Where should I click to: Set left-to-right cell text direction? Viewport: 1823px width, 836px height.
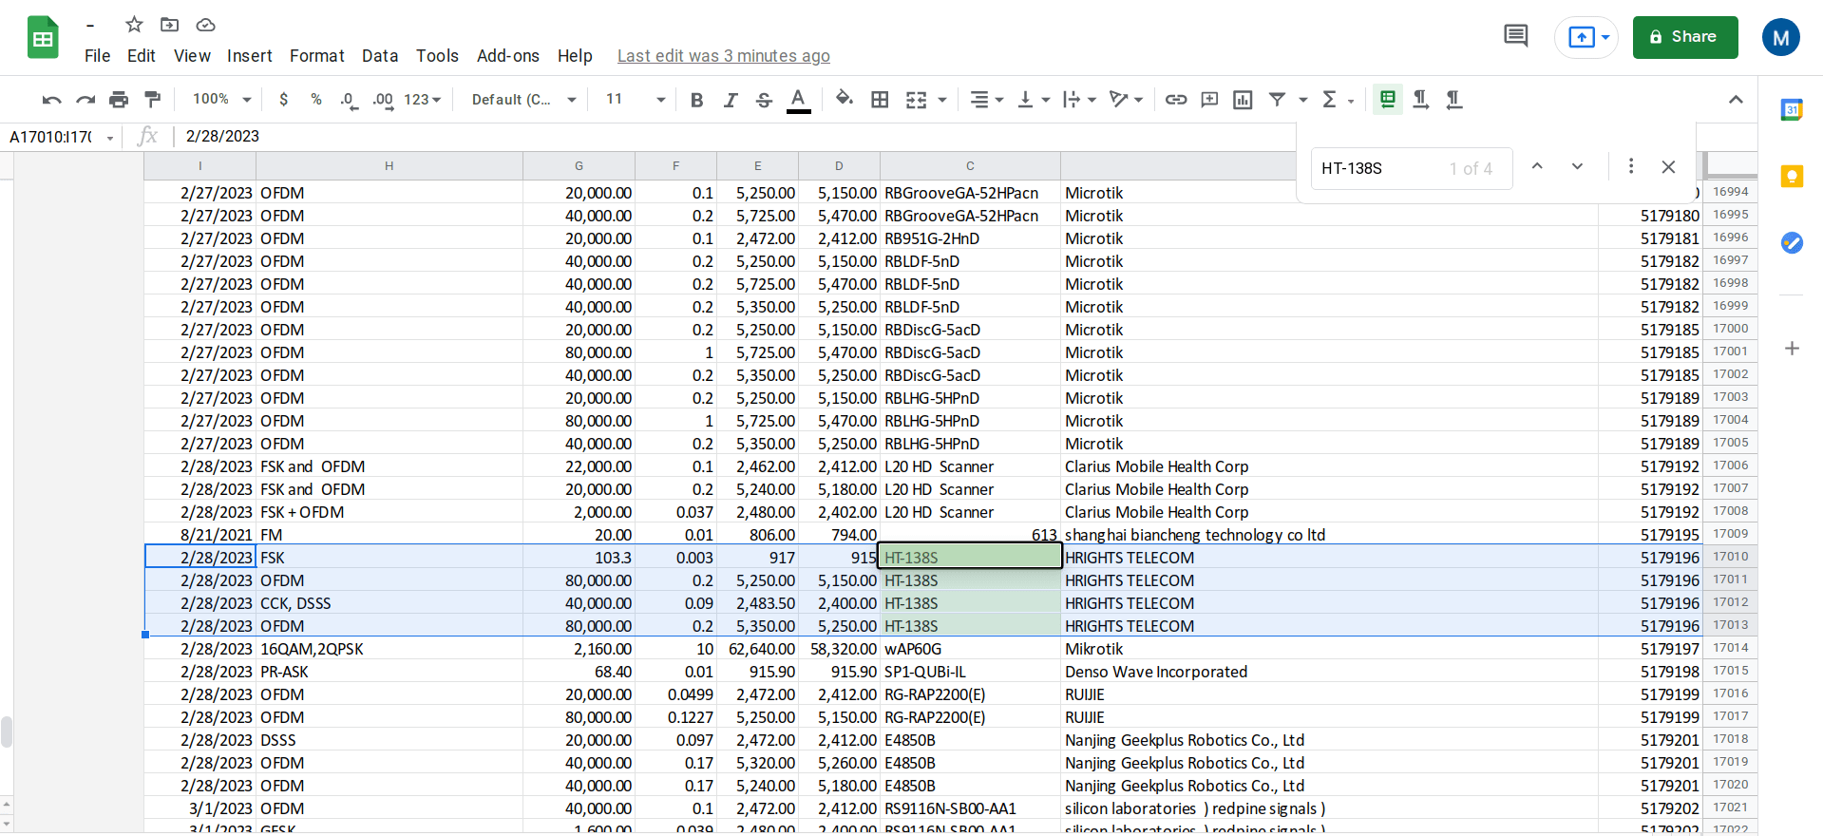click(x=1421, y=100)
